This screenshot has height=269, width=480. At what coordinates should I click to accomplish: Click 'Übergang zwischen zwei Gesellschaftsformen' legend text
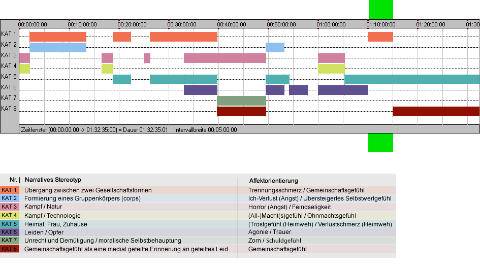pos(88,190)
